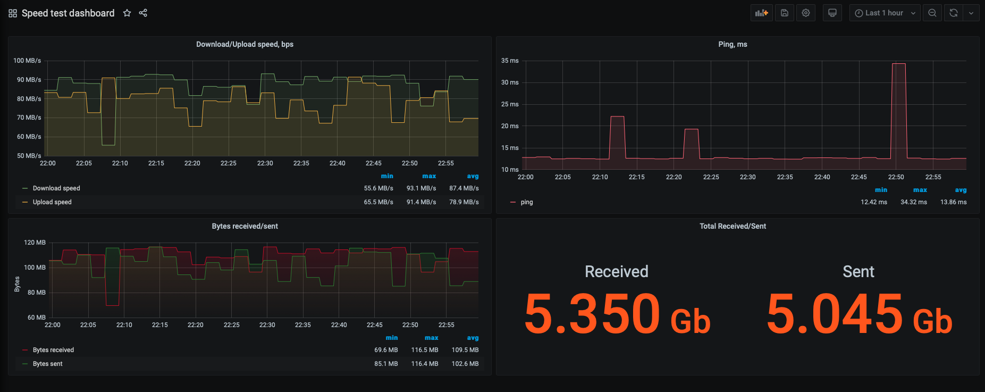
Task: Toggle the ping series in legend
Action: 527,202
